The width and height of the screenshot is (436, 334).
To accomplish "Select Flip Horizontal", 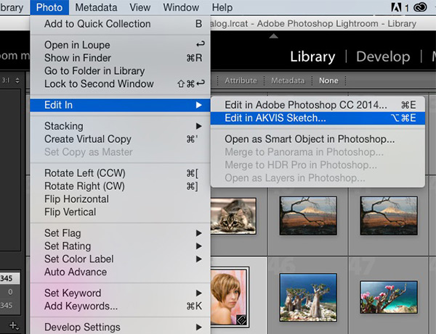I will (120, 199).
